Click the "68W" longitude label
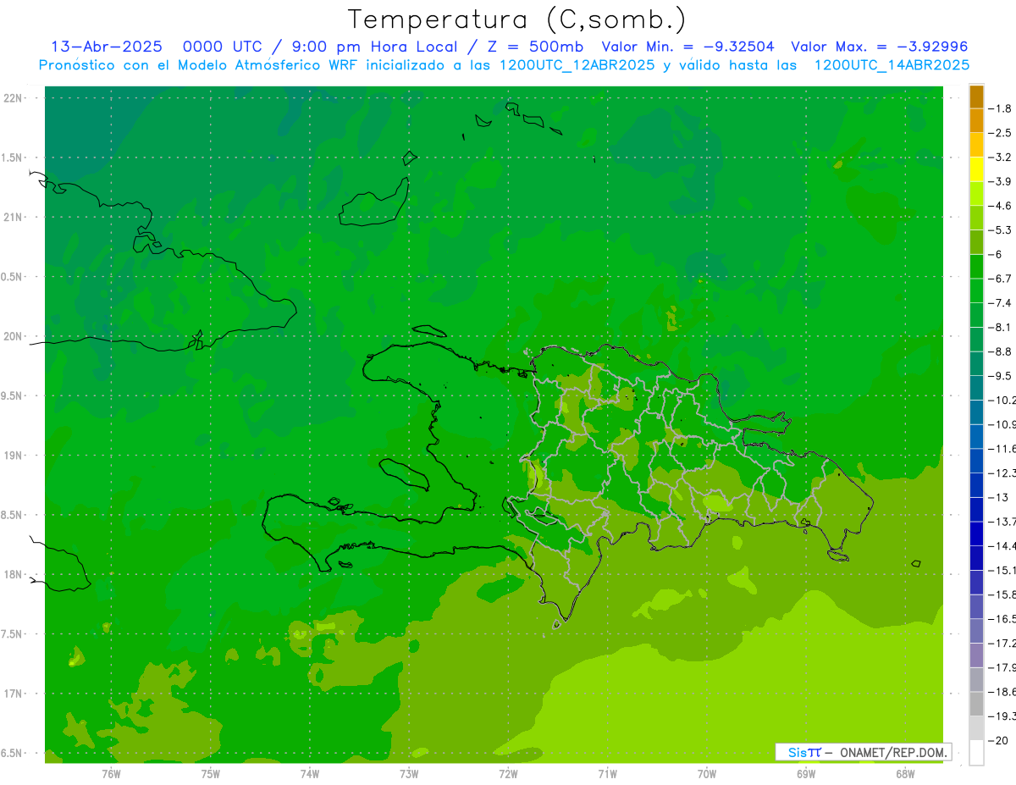Viewport: 1016px width, 785px height. [905, 773]
